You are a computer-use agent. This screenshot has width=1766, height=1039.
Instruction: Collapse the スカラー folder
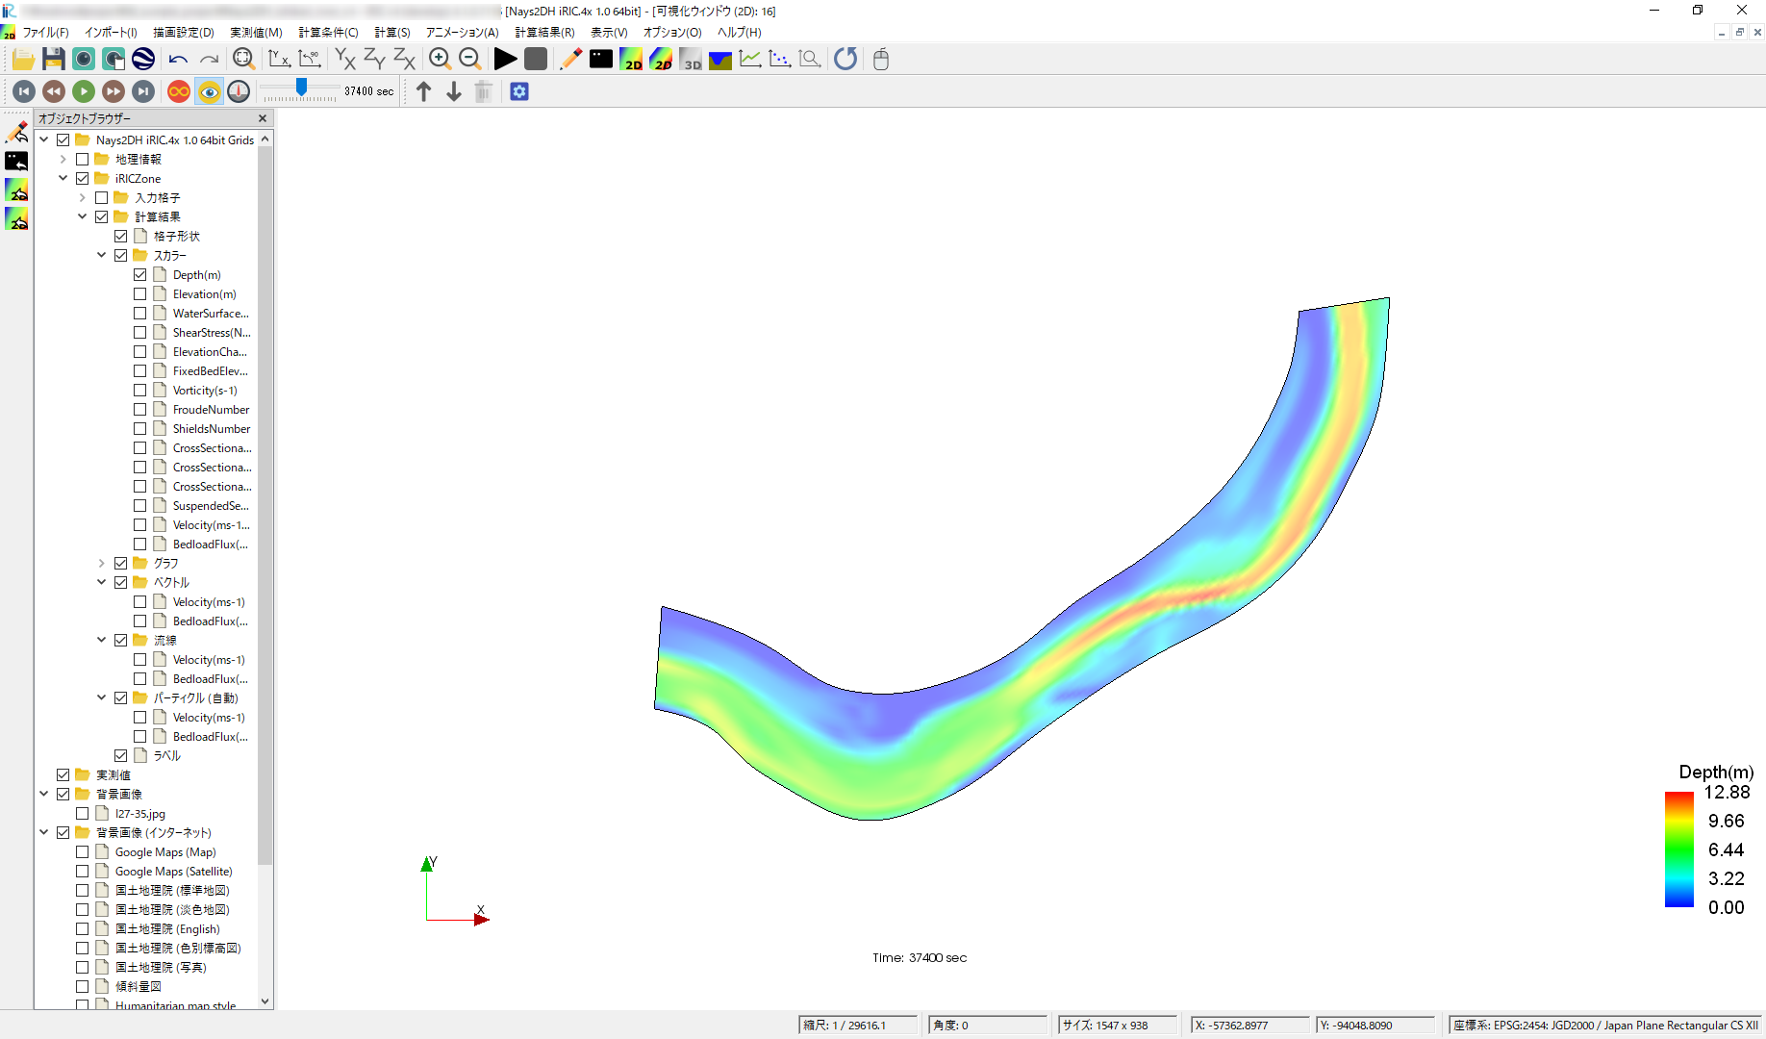click(102, 255)
